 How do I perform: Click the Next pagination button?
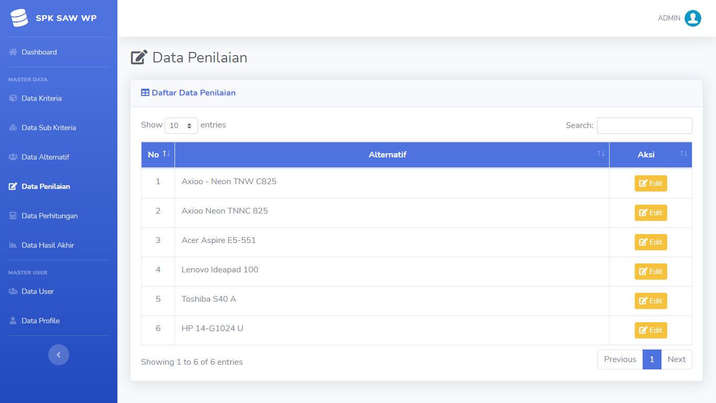point(677,359)
